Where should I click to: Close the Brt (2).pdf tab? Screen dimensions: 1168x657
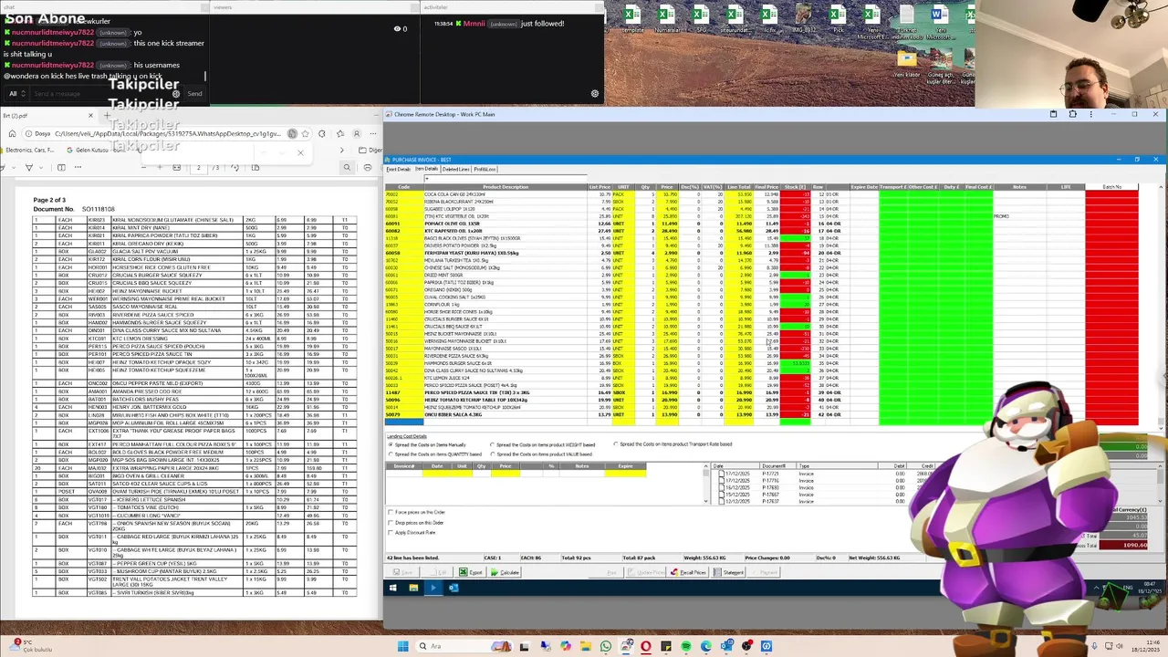tap(90, 115)
